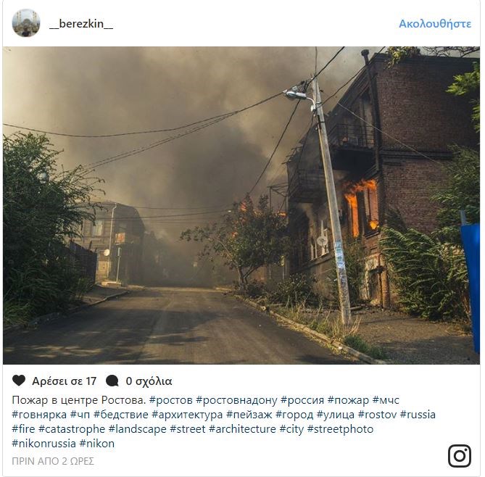Click the heart like icon
Image resolution: width=485 pixels, height=477 pixels.
click(x=19, y=381)
